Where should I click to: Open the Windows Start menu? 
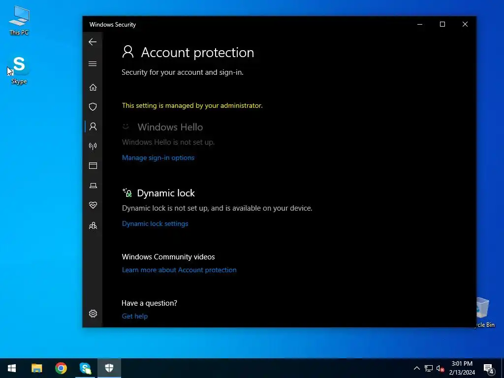point(12,368)
